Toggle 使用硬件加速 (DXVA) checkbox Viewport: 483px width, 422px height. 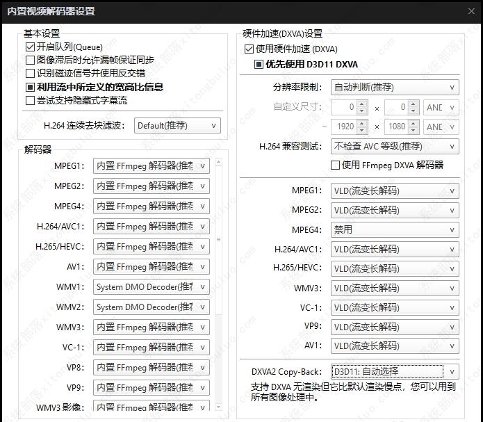pos(249,49)
